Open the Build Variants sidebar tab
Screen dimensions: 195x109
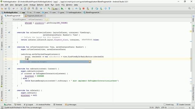coord(2,81)
